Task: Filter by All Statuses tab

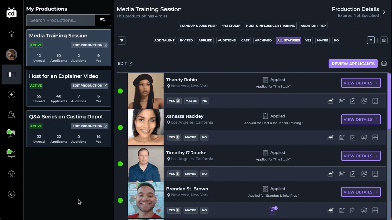Action: click(289, 41)
